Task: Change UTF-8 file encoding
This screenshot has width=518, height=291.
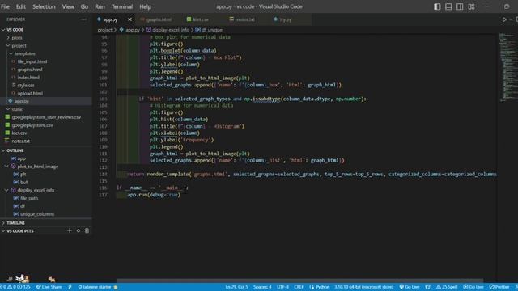Action: pyautogui.click(x=282, y=287)
